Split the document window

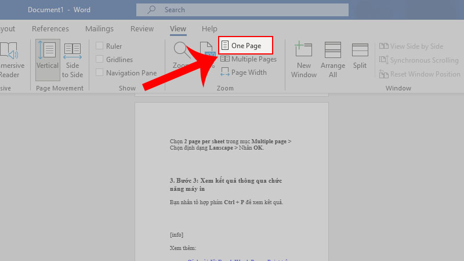pyautogui.click(x=360, y=55)
